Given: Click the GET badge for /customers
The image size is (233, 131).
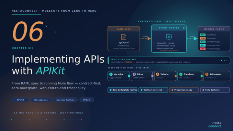Looking at the screenshot, I should click(x=203, y=35).
